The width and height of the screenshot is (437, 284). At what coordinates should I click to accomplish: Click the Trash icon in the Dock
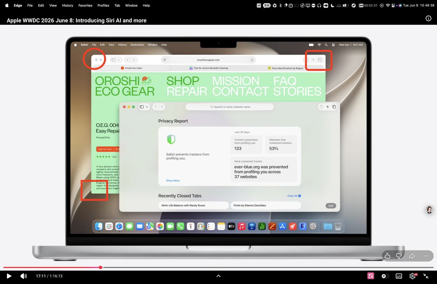click(338, 226)
